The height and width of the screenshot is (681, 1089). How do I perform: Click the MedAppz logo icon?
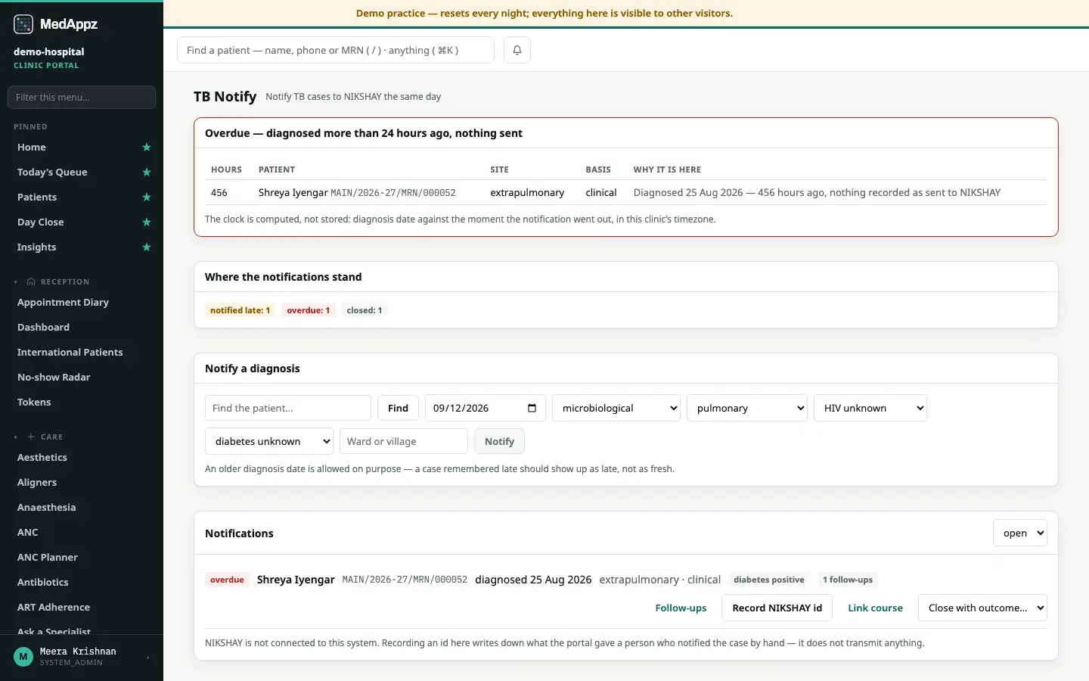coord(23,24)
